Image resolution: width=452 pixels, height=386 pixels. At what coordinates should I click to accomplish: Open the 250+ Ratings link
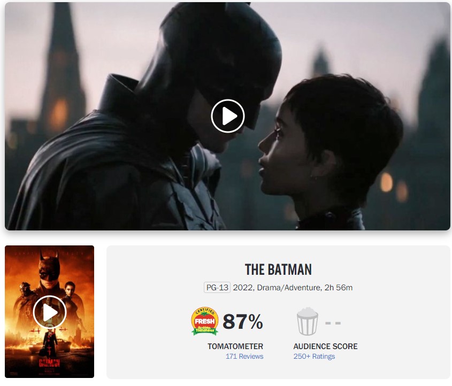click(314, 357)
